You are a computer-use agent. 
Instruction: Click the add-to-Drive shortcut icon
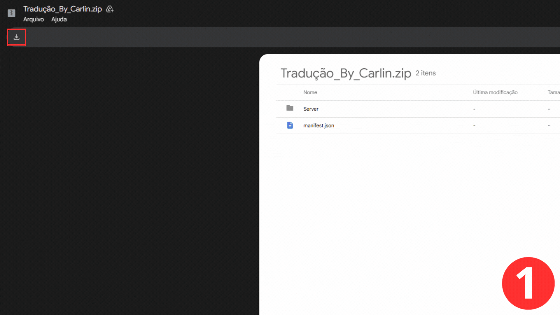click(x=110, y=9)
